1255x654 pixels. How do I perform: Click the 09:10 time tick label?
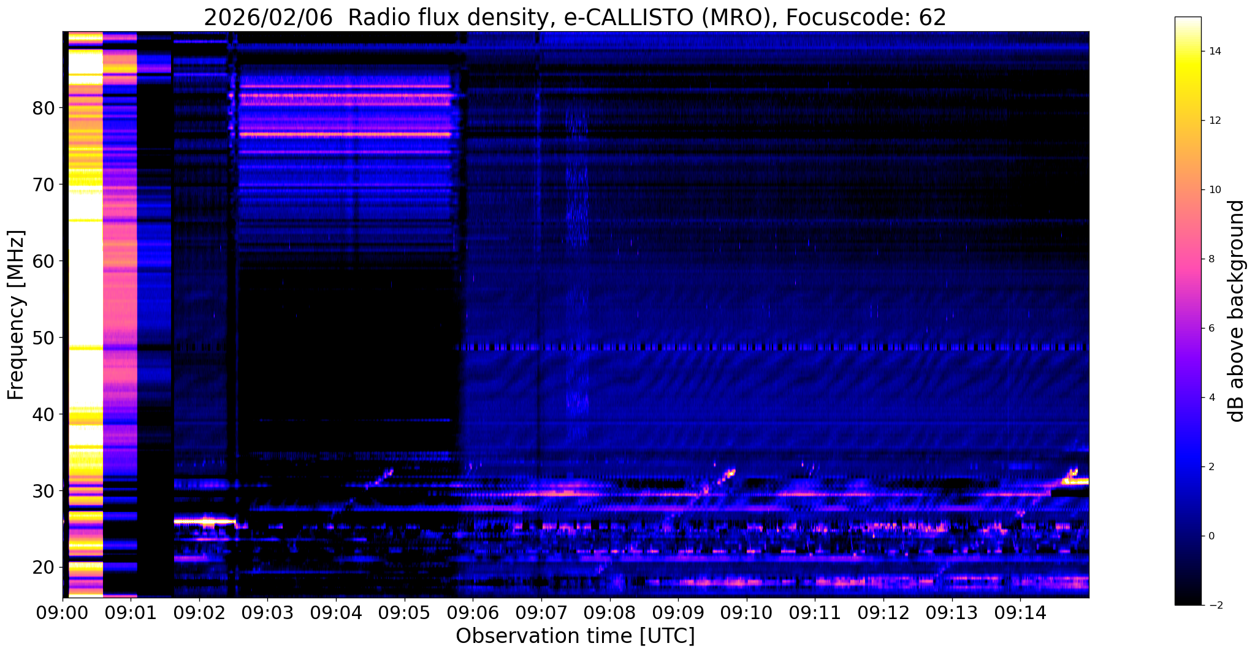tap(747, 612)
